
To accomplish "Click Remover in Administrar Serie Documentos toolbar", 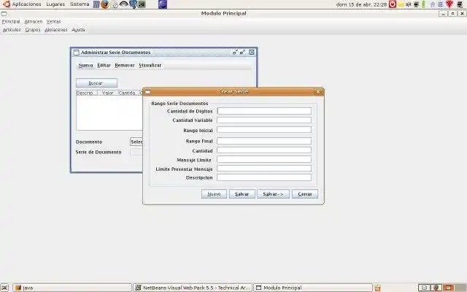I will pyautogui.click(x=125, y=65).
